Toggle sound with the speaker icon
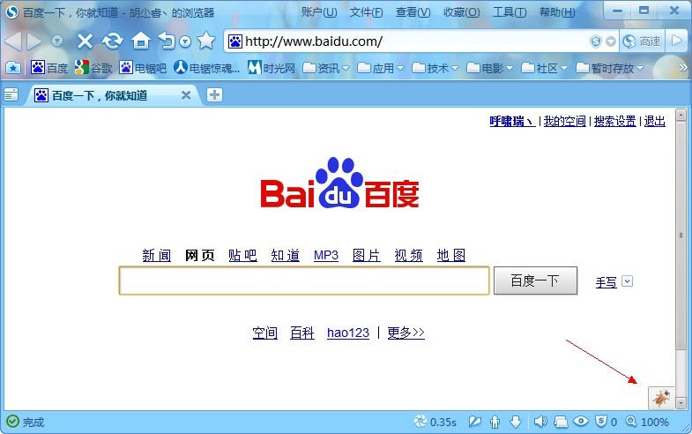692x434 pixels. (540, 423)
